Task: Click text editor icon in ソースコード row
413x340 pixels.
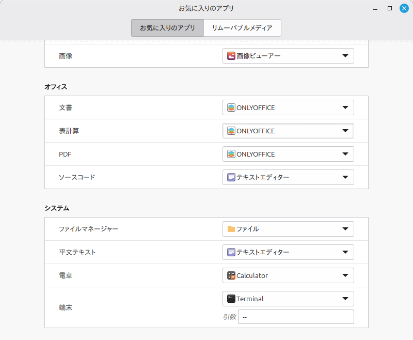Action: point(231,177)
